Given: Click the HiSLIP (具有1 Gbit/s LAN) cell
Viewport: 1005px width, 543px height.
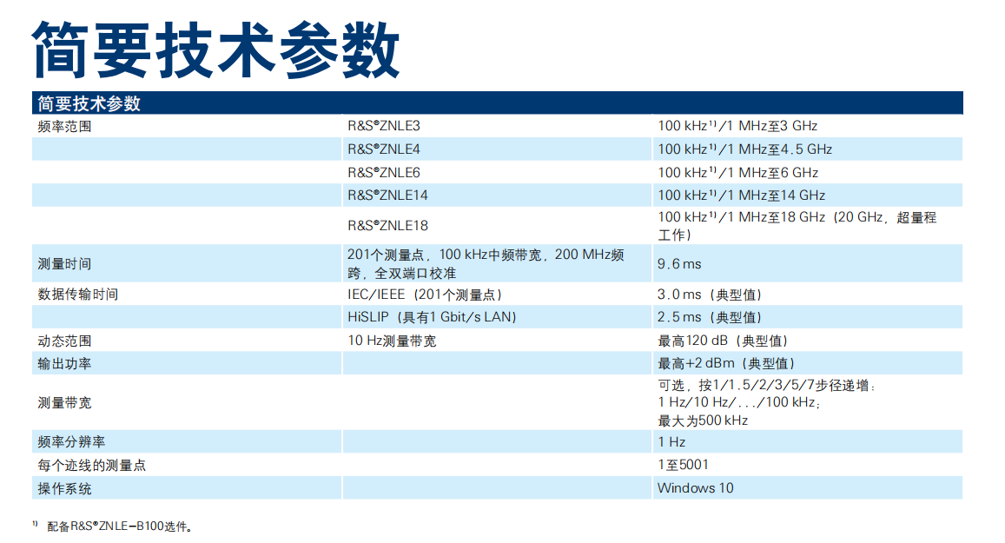Looking at the screenshot, I should coord(432,317).
